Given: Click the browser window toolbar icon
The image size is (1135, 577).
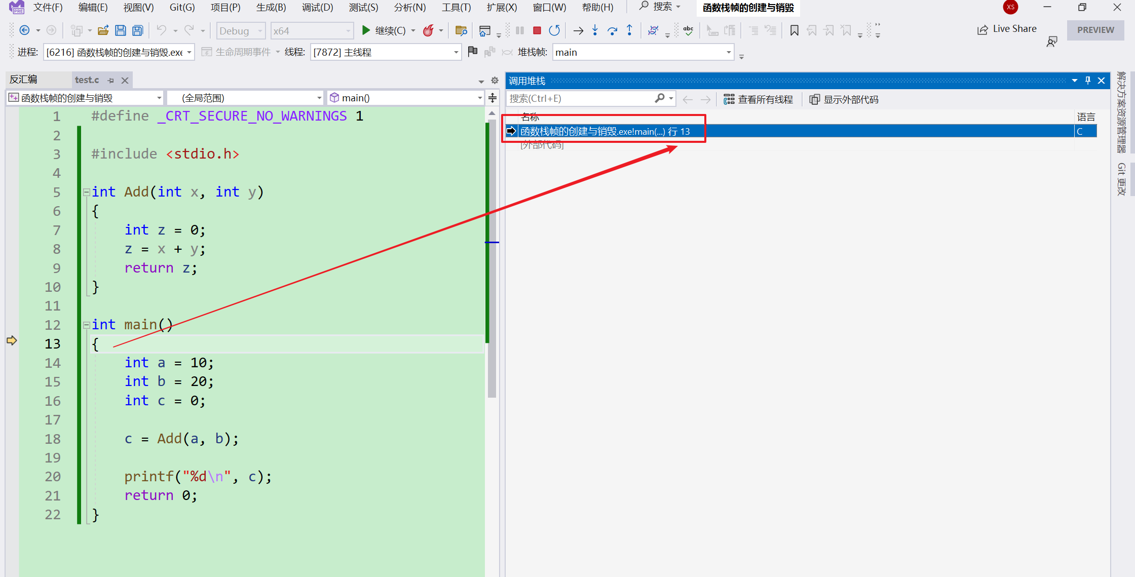Looking at the screenshot, I should [x=484, y=30].
